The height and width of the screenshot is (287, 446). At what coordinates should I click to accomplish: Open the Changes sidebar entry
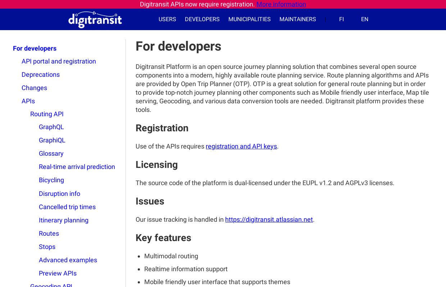pos(34,88)
